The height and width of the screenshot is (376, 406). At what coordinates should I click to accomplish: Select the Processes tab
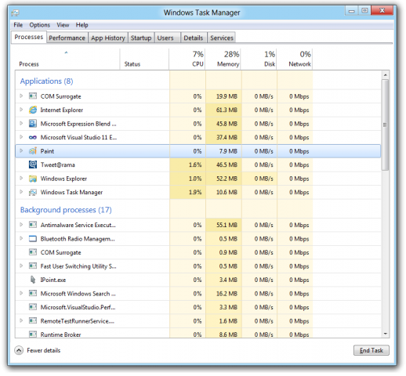click(29, 37)
